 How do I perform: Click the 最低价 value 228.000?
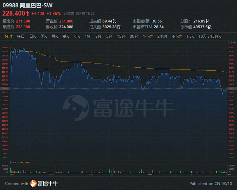[23, 27]
